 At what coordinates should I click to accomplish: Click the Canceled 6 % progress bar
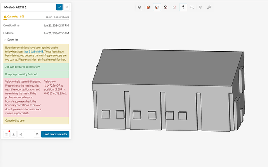coord(36,19)
